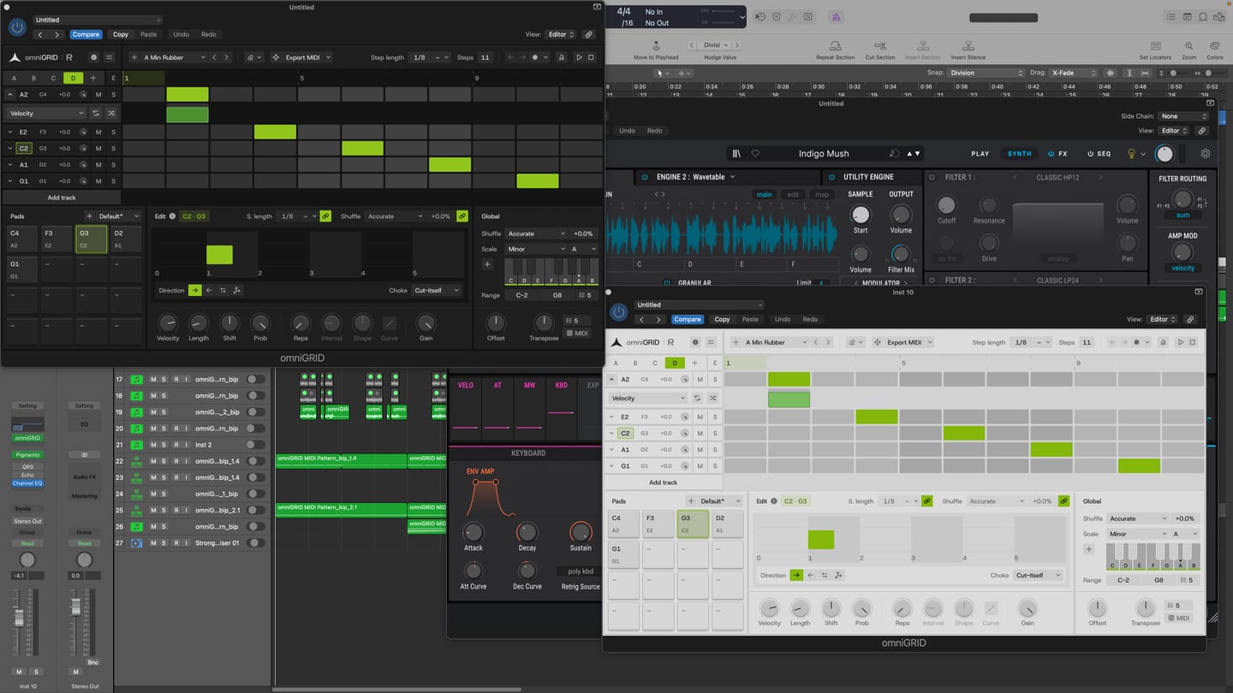Click the Repeat Section toolbar icon

tap(835, 46)
